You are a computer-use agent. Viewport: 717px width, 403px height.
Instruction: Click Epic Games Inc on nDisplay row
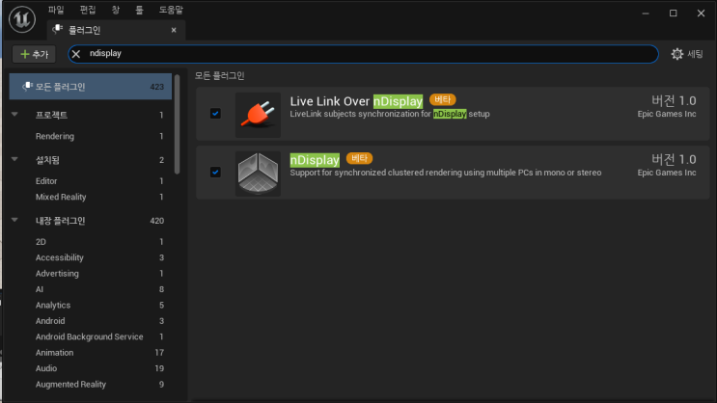(667, 173)
